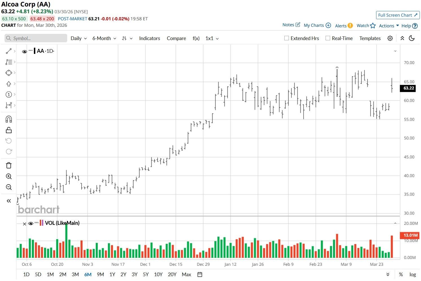421x281 pixels.
Task: Select the shapes drawing tool
Action: (9, 73)
